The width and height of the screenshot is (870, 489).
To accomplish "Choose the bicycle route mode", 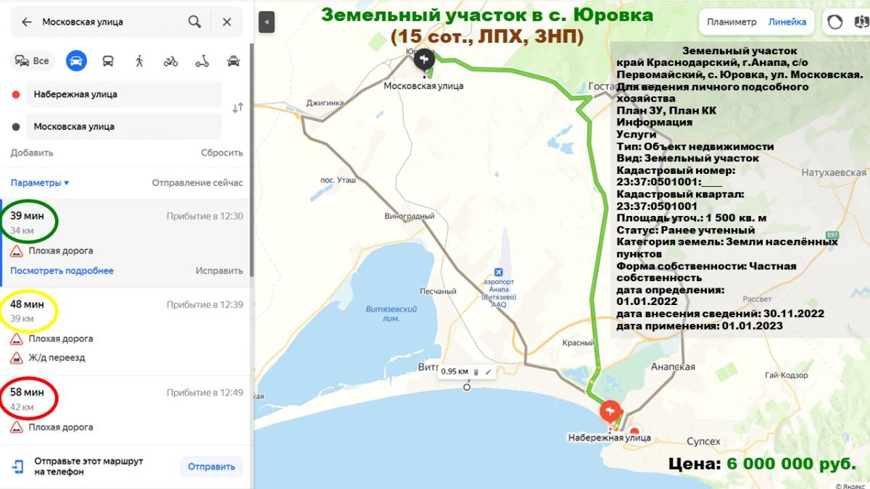I will [170, 61].
